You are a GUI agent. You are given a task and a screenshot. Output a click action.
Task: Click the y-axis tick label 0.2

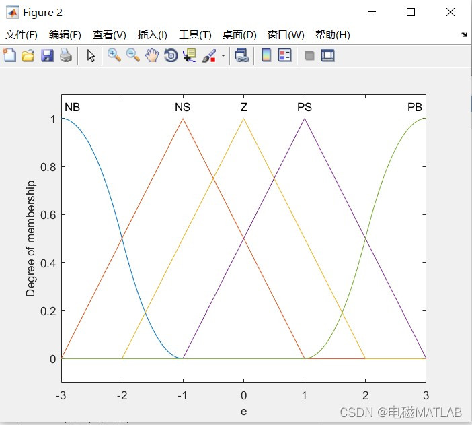pos(48,311)
